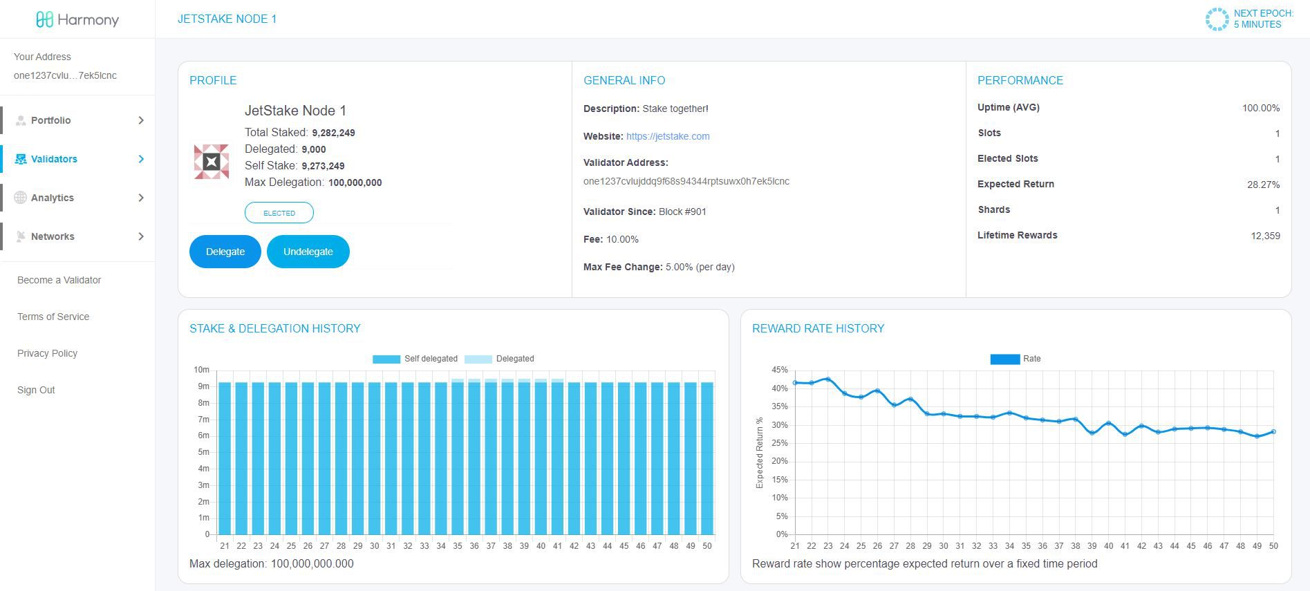
Task: Click the Uptime (AVG) value 100.00%
Action: (1261, 108)
